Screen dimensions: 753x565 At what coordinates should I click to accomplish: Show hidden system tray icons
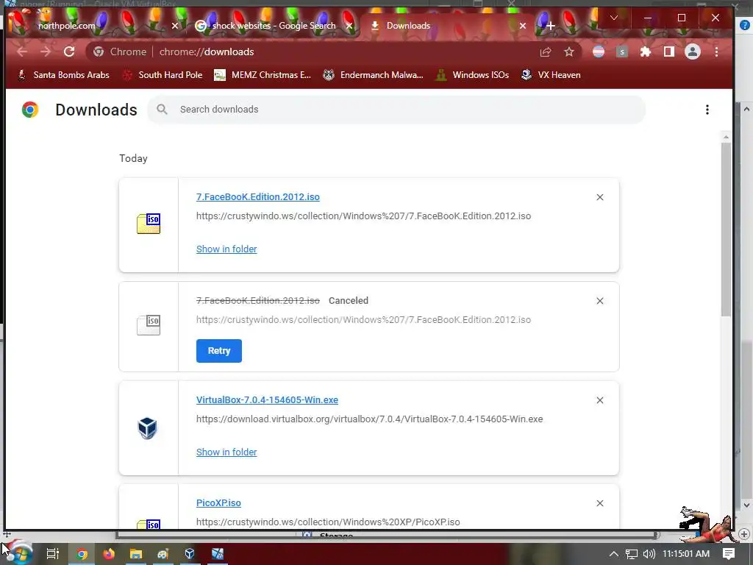[x=613, y=554]
